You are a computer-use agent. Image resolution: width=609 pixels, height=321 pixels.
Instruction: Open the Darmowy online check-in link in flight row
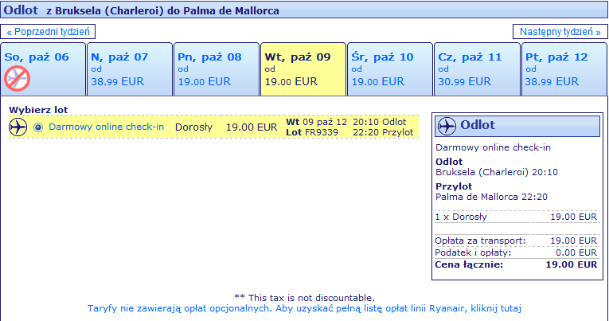tap(107, 127)
